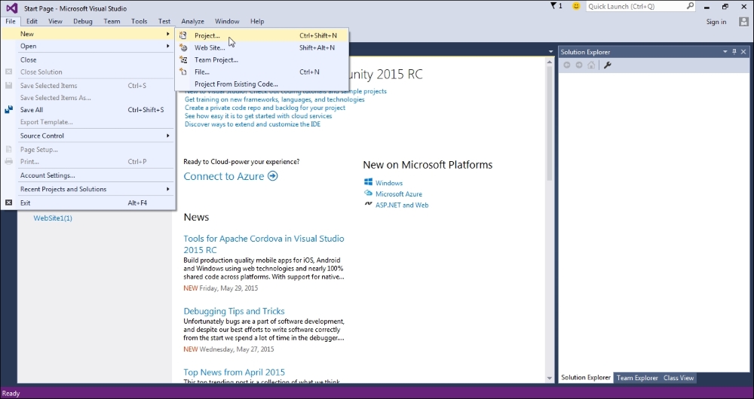Image resolution: width=754 pixels, height=399 pixels.
Task: Click the File... document icon in submenu
Action: 183,72
